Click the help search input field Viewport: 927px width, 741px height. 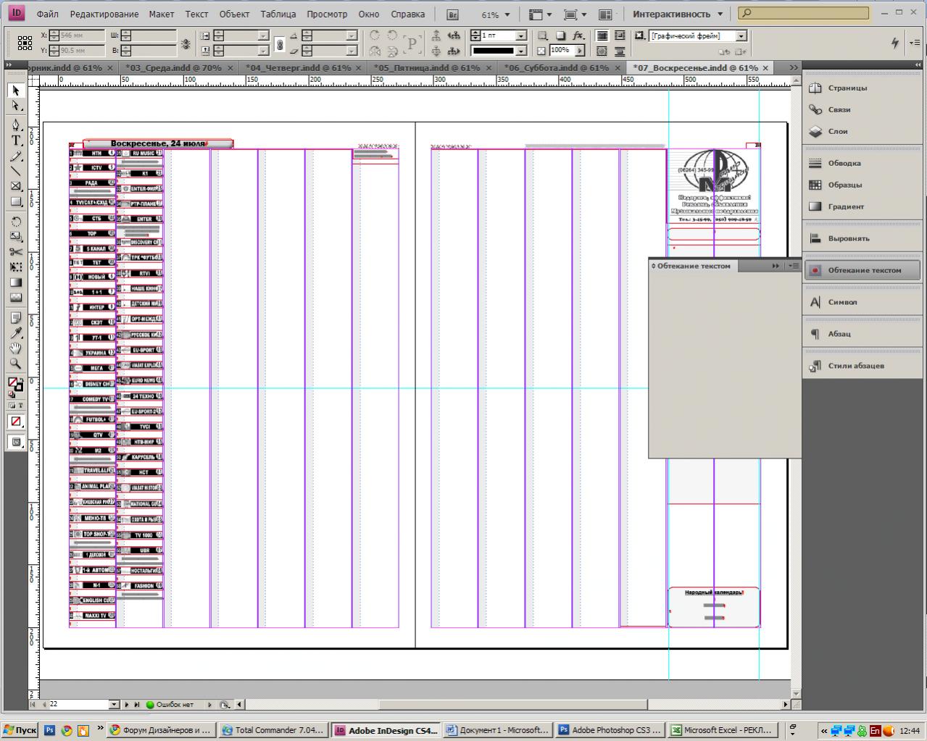[804, 13]
